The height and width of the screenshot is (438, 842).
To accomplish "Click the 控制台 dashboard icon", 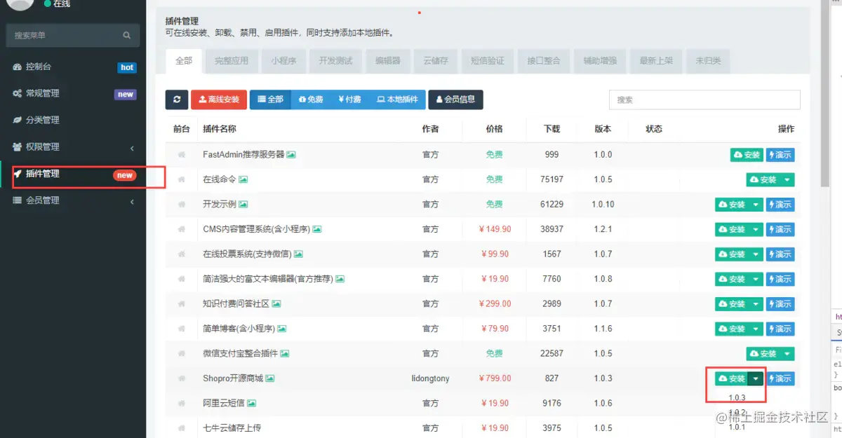I will (18, 67).
